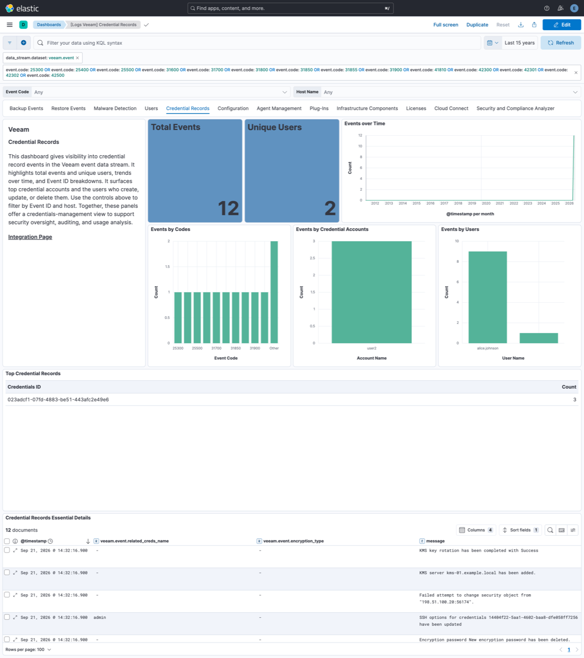This screenshot has width=584, height=658.
Task: Remove the veeam.event dataset filter pill
Action: pos(78,58)
